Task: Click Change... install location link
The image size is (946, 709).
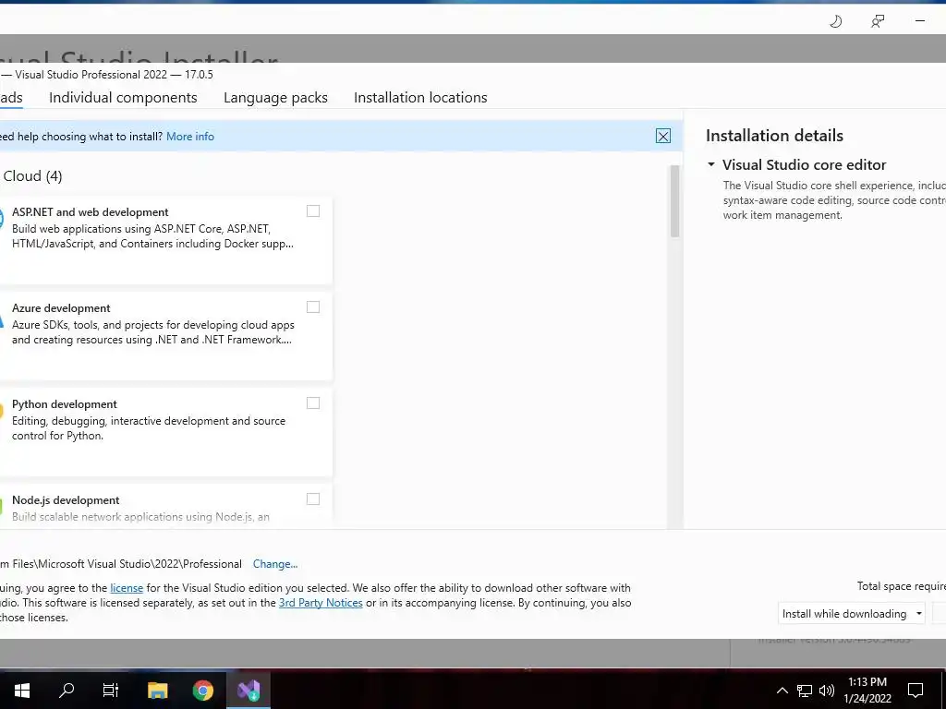Action: 275,564
